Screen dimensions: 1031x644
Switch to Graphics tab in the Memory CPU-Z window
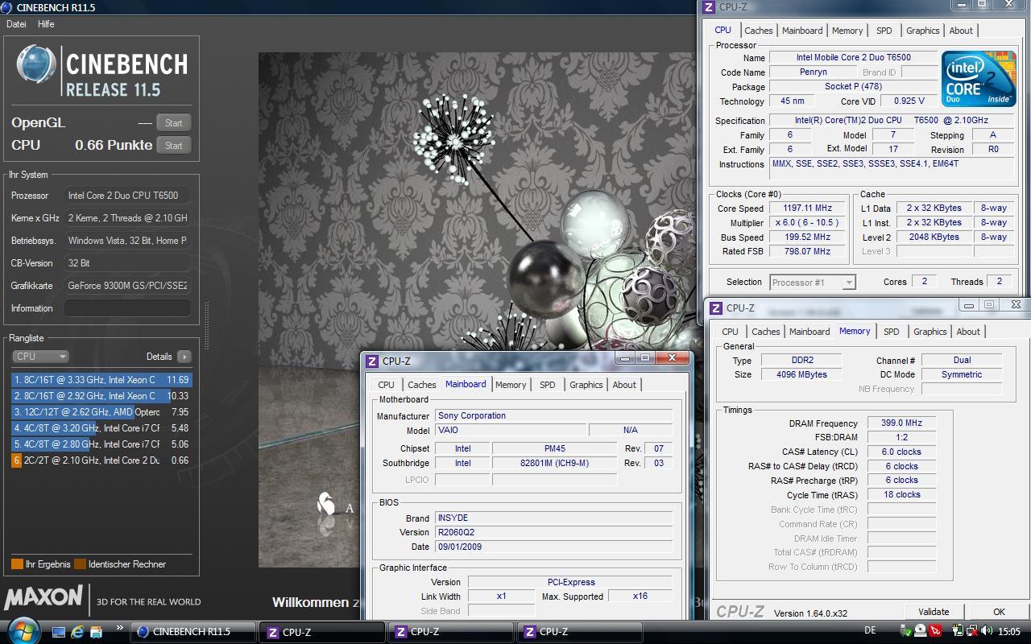[930, 332]
